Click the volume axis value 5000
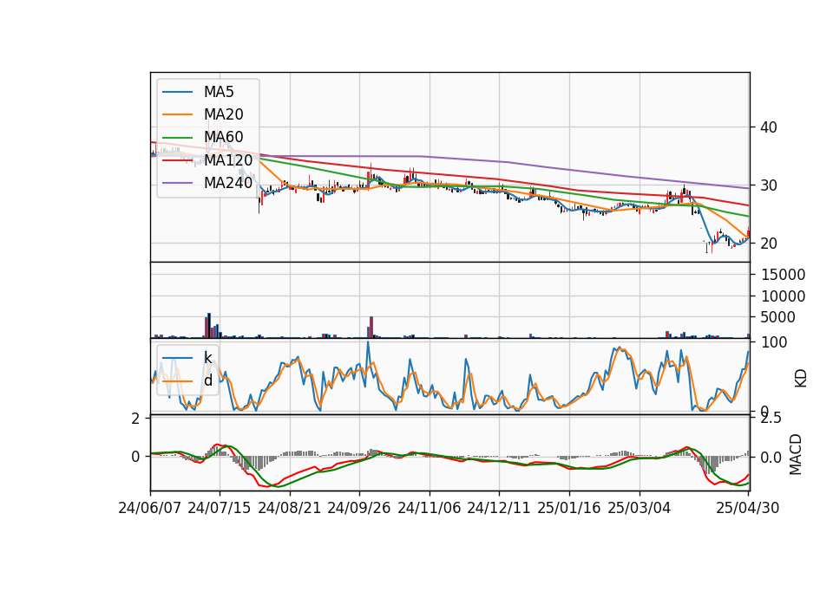The height and width of the screenshot is (598, 833). pyautogui.click(x=777, y=317)
